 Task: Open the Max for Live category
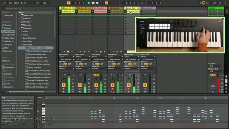9,42
